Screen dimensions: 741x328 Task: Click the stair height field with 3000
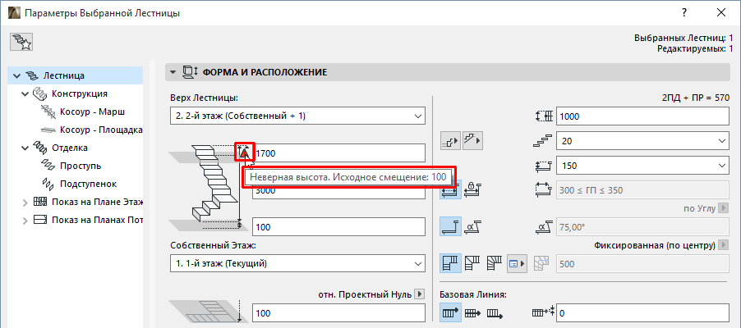point(338,191)
